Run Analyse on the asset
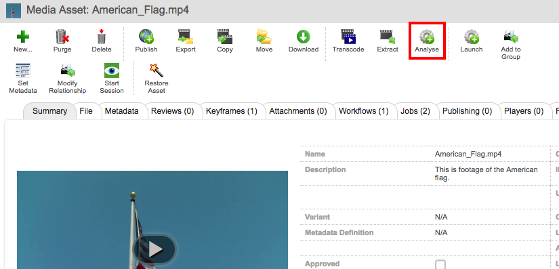The height and width of the screenshot is (269, 559). click(x=427, y=37)
